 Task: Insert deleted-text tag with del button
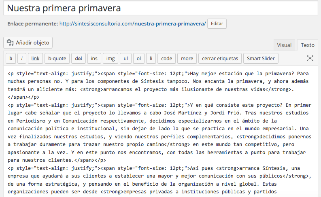coord(79,59)
